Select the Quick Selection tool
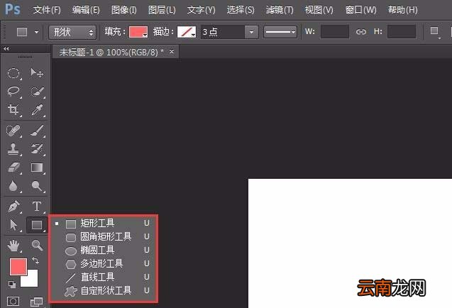This screenshot has width=452, height=308. (x=37, y=91)
